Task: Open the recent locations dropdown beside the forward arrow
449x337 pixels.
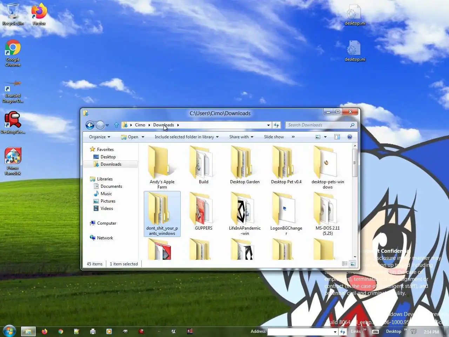Action: click(107, 125)
